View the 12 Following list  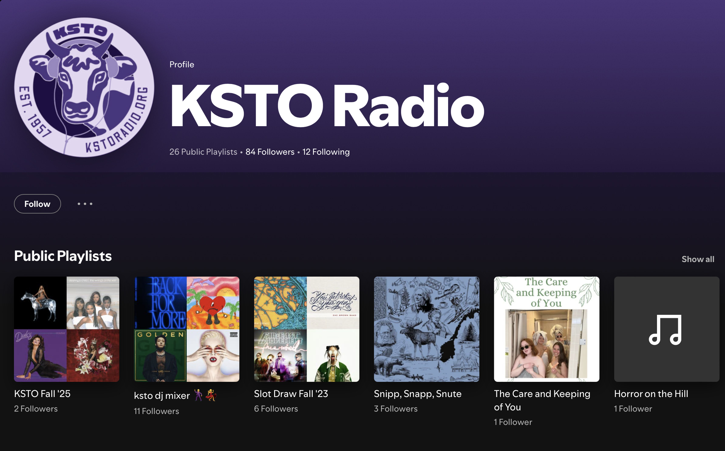(326, 152)
